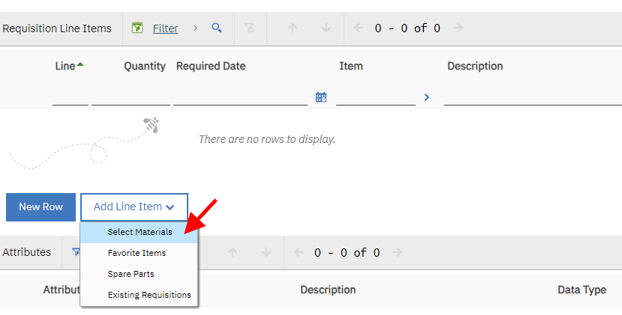Sort by the Data Type column header
Image resolution: width=622 pixels, height=315 pixels.
581,290
